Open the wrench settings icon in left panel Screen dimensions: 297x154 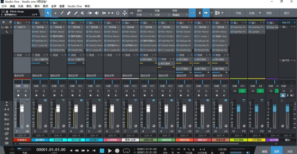coord(7,32)
